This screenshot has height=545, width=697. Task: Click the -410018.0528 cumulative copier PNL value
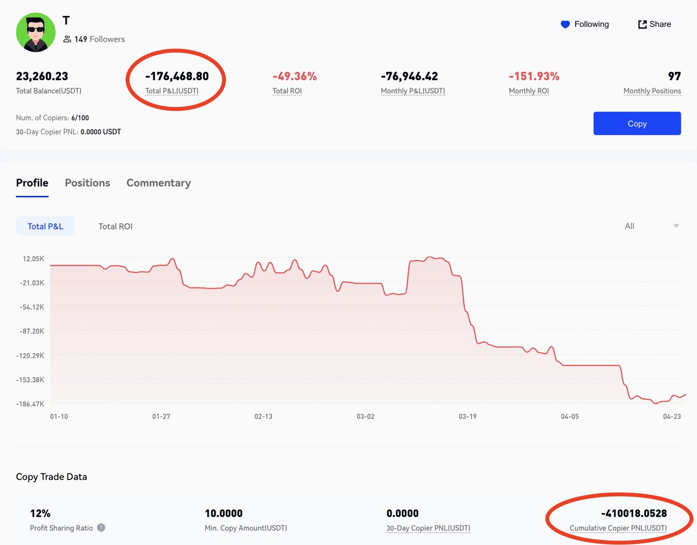coord(634,514)
